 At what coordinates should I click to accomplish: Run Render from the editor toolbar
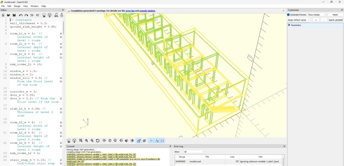50,15
